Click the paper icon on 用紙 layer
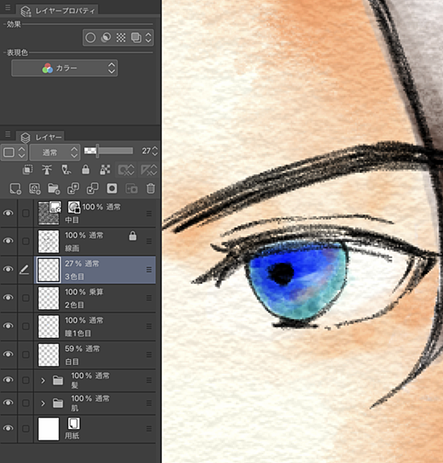Screen dimensions: 443x463 tap(73, 424)
